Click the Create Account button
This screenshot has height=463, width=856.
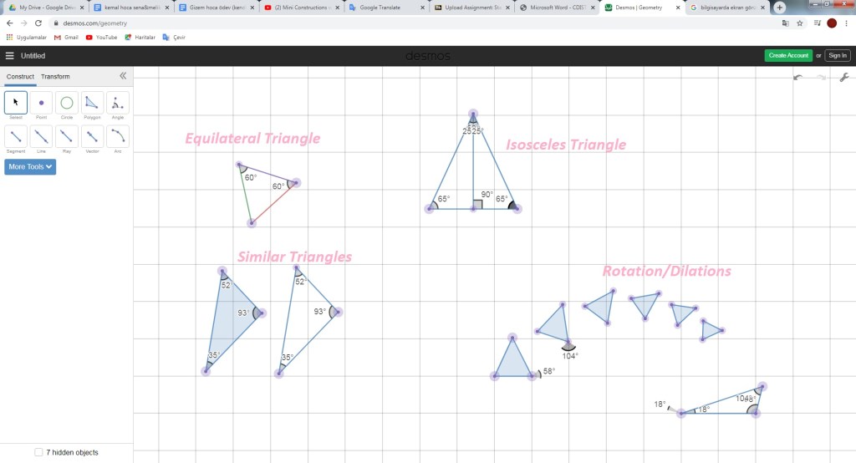(x=787, y=56)
